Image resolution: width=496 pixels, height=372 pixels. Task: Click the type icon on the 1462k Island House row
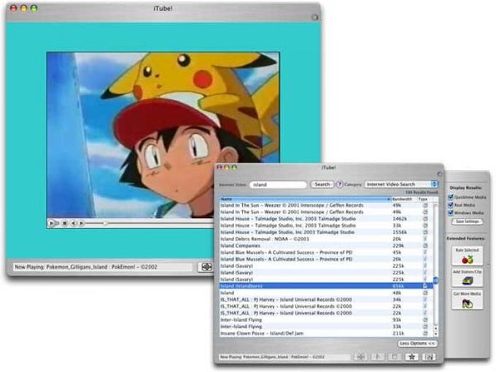pos(425,219)
